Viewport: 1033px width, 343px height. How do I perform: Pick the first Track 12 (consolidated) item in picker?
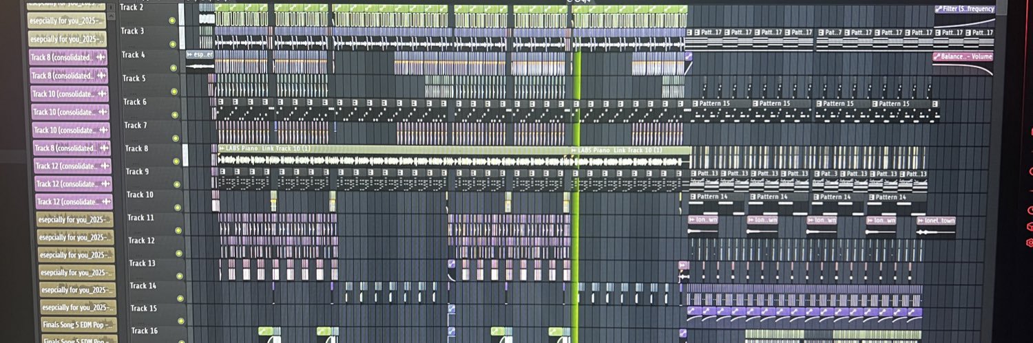[72, 166]
